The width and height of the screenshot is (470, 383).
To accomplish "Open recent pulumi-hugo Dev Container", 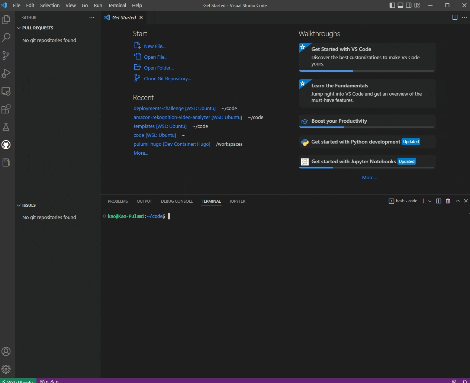I will coord(172,144).
